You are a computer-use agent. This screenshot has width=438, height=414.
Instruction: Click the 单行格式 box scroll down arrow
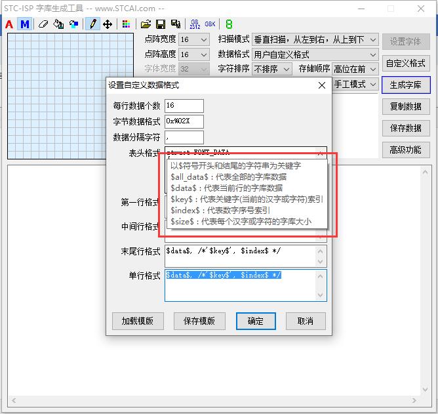[321, 295]
